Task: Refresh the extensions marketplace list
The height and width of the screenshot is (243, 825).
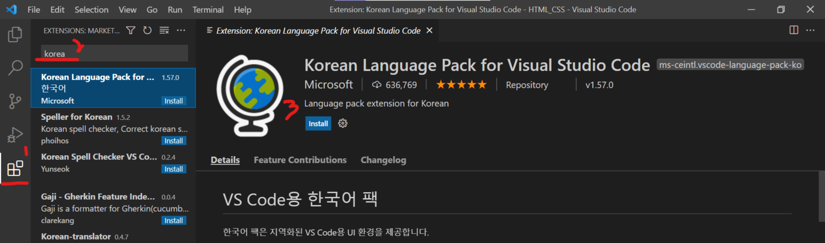Action: coord(147,30)
